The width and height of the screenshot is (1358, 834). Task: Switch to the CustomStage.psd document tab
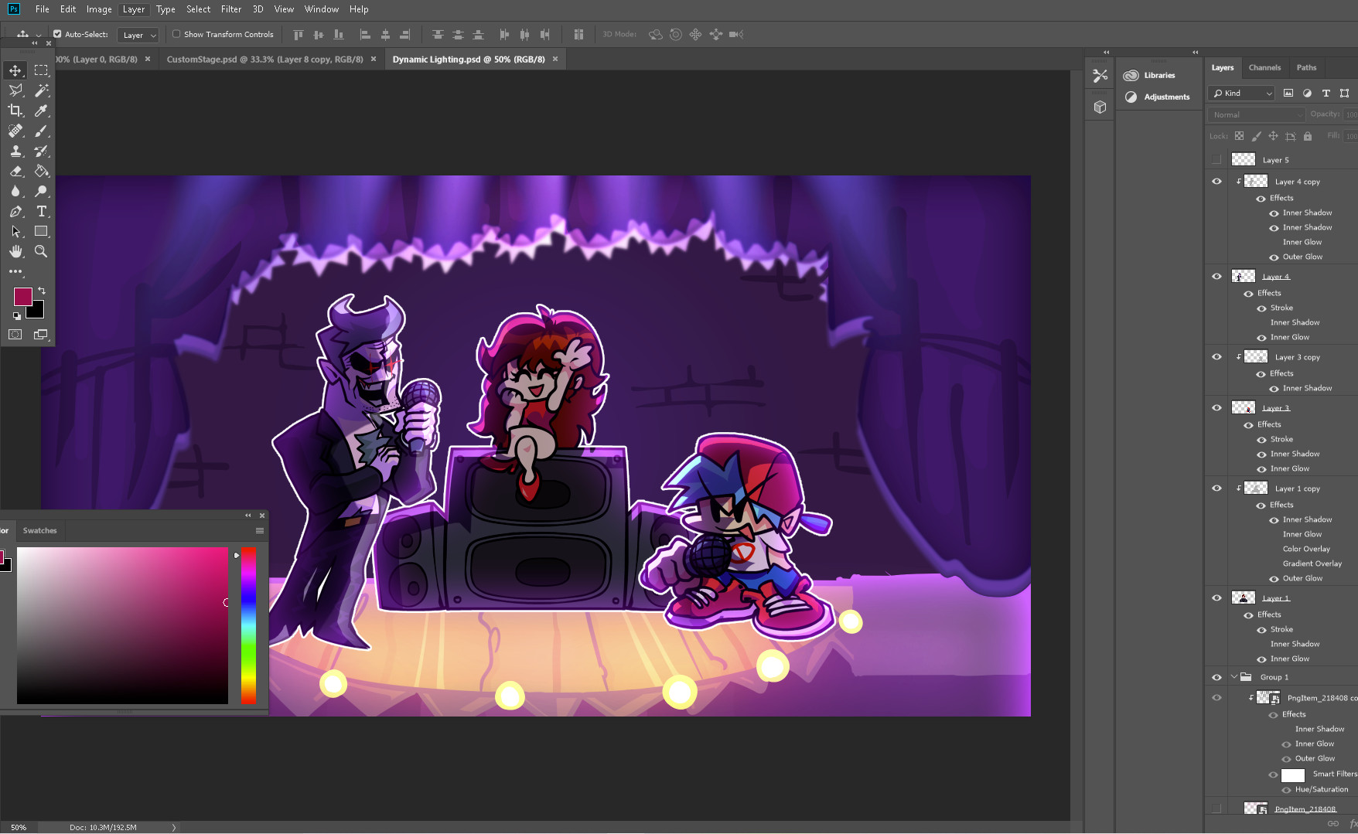[263, 58]
